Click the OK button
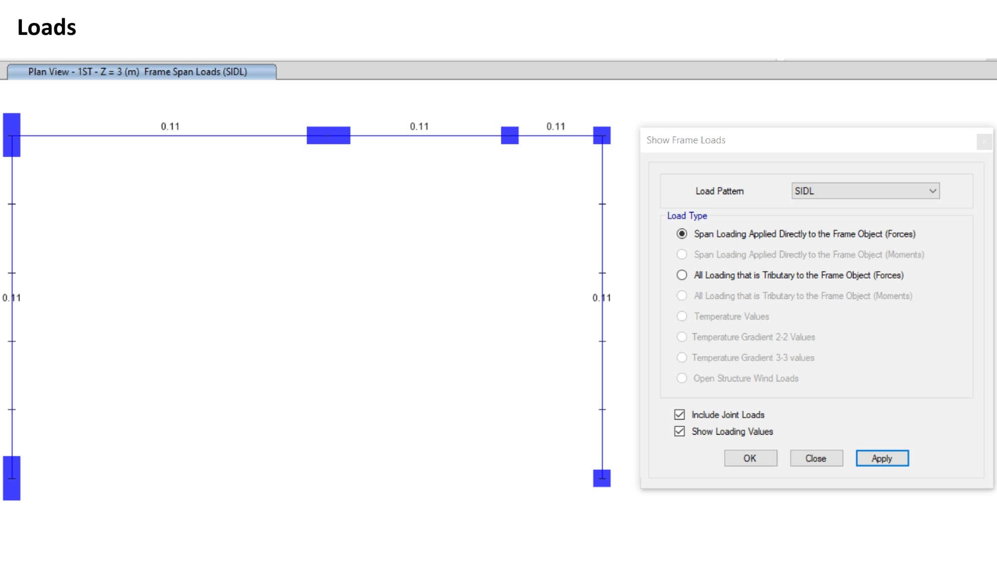The width and height of the screenshot is (997, 561). [x=750, y=458]
